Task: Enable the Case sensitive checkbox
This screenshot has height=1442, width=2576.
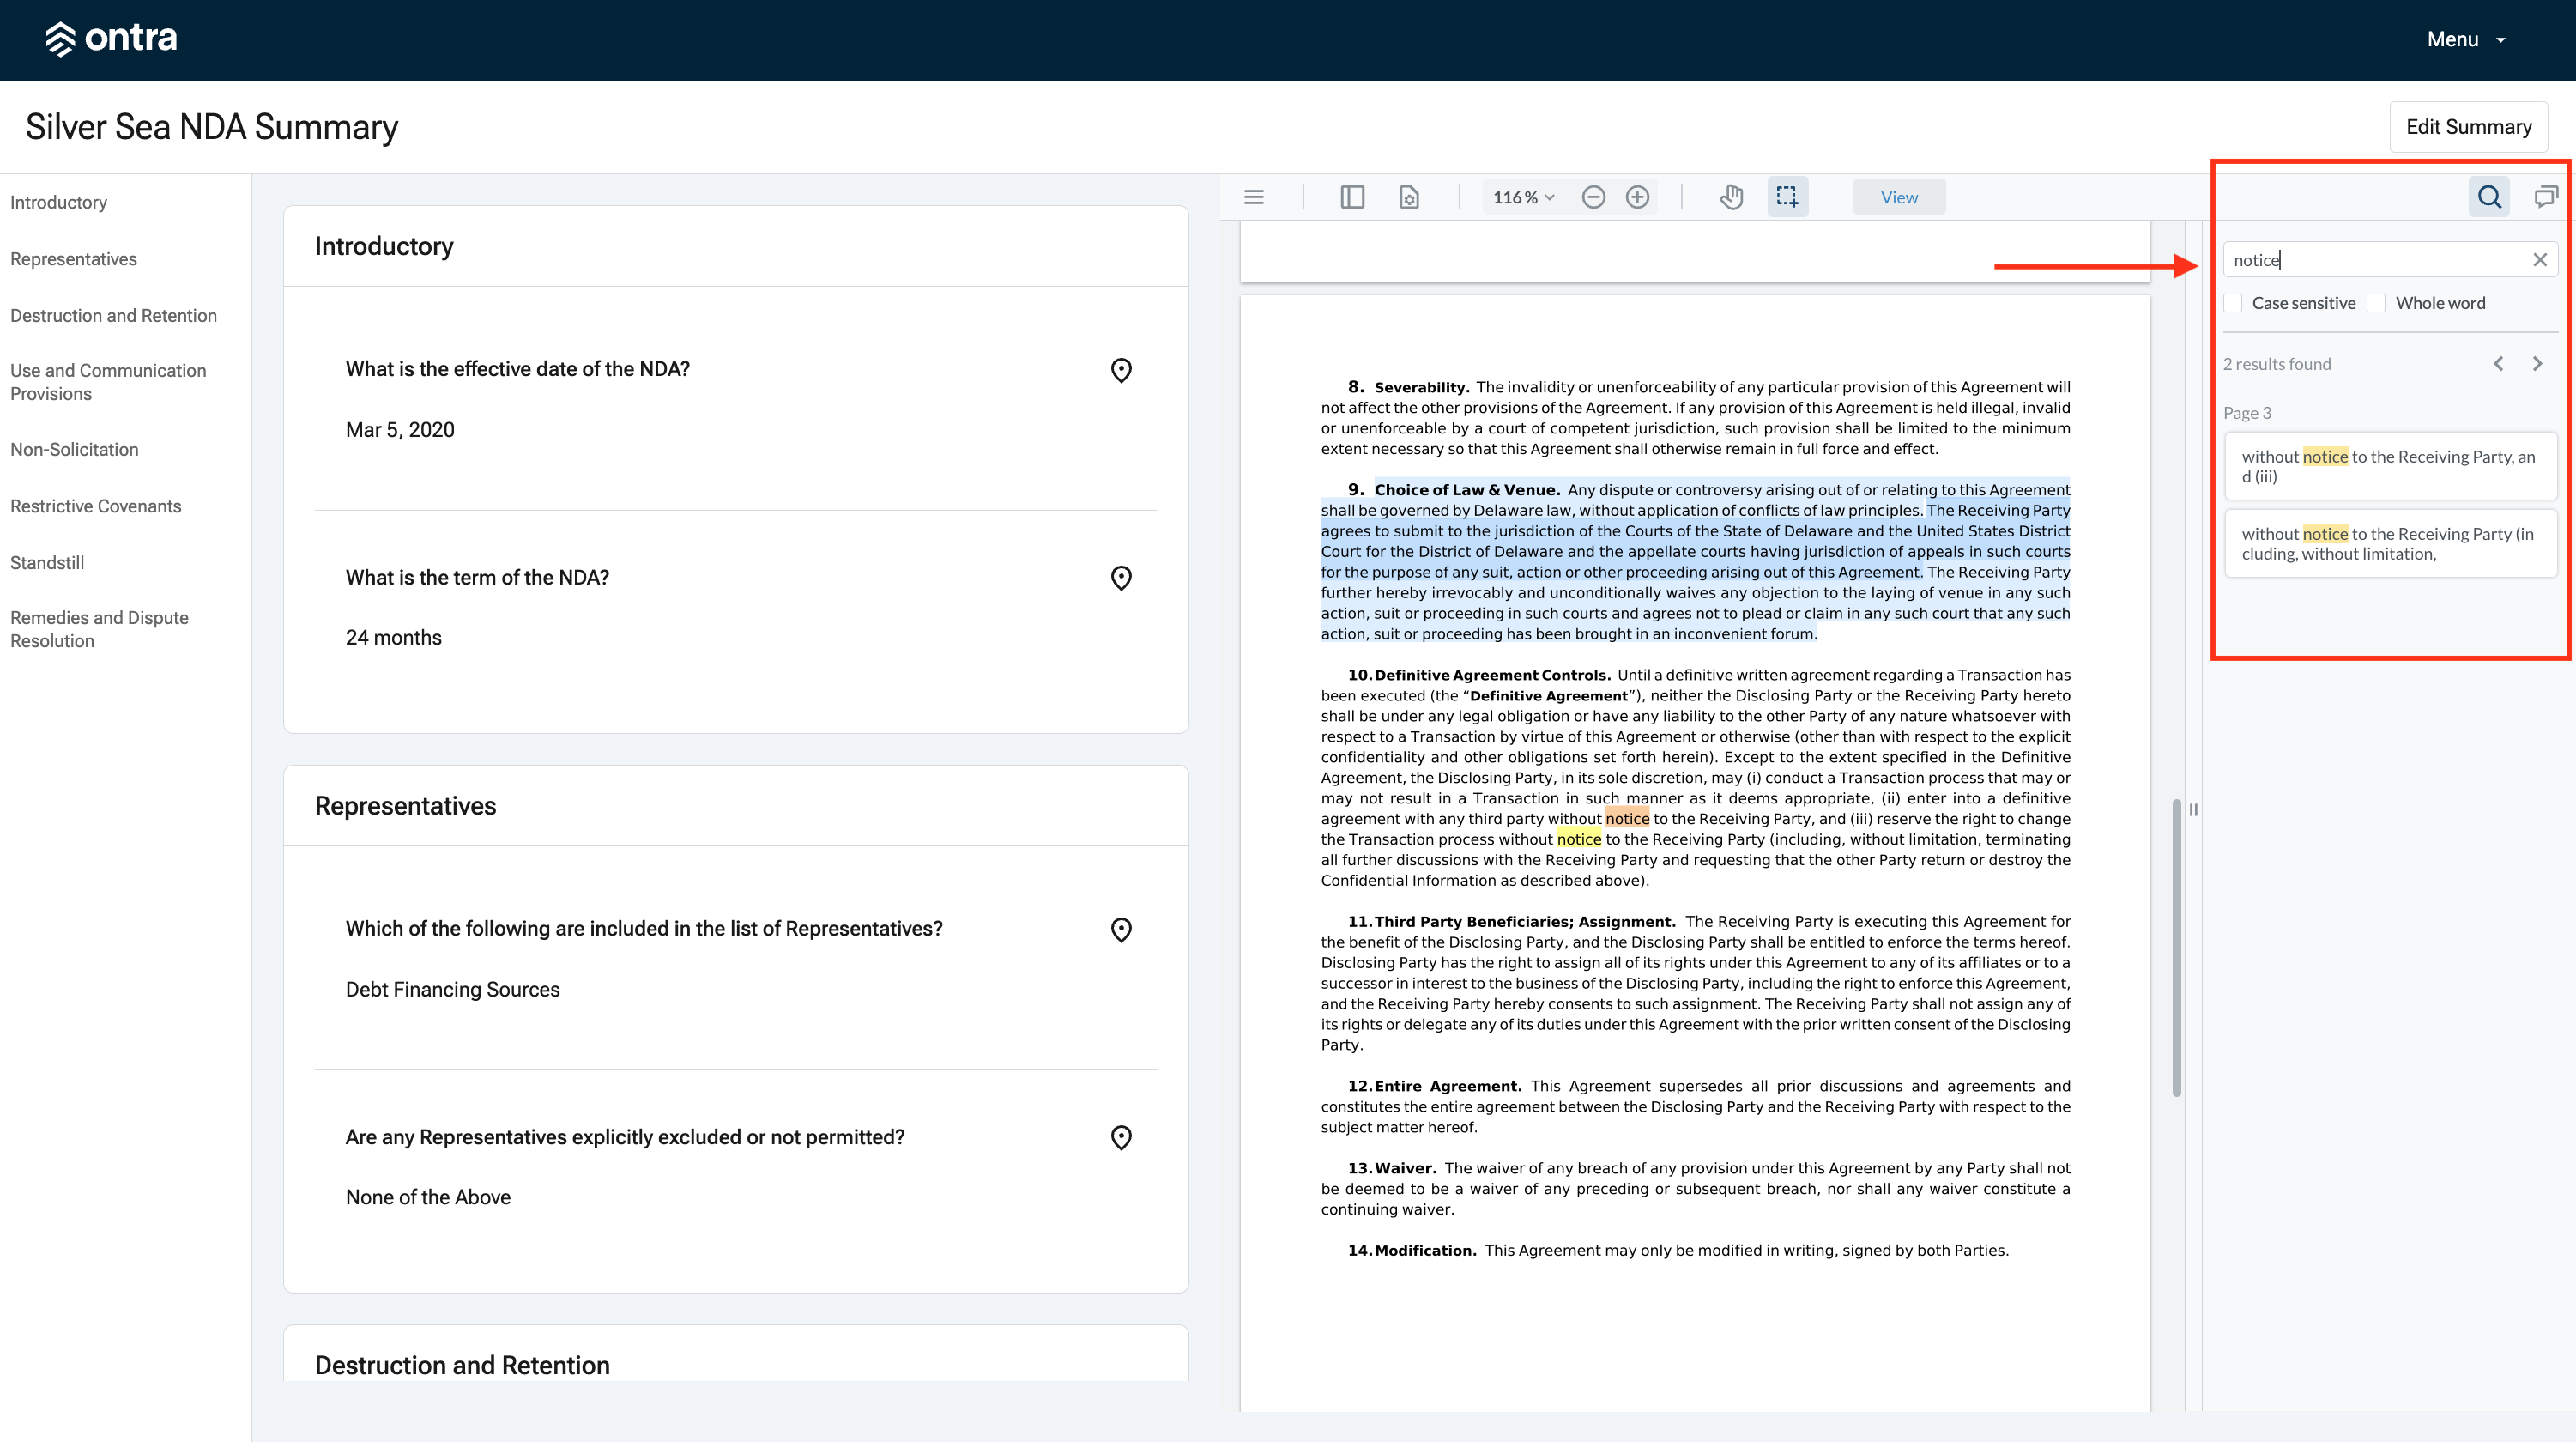Action: click(2233, 303)
